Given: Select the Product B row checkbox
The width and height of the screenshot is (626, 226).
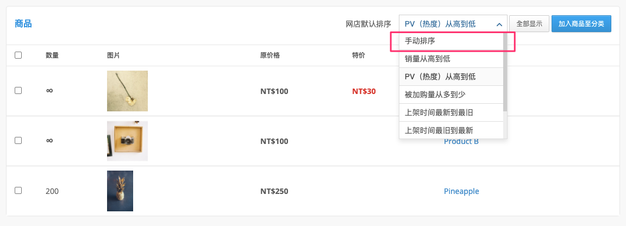Looking at the screenshot, I should coord(18,141).
